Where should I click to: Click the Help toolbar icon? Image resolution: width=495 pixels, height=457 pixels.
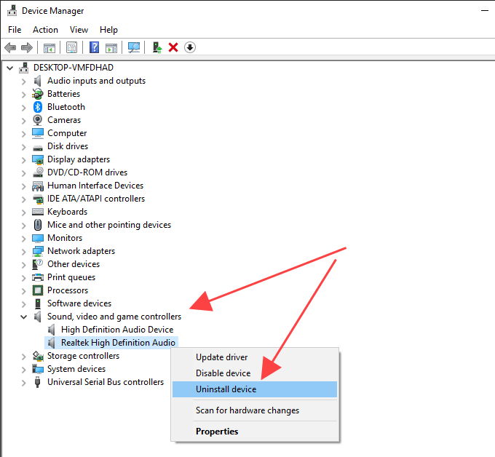94,47
